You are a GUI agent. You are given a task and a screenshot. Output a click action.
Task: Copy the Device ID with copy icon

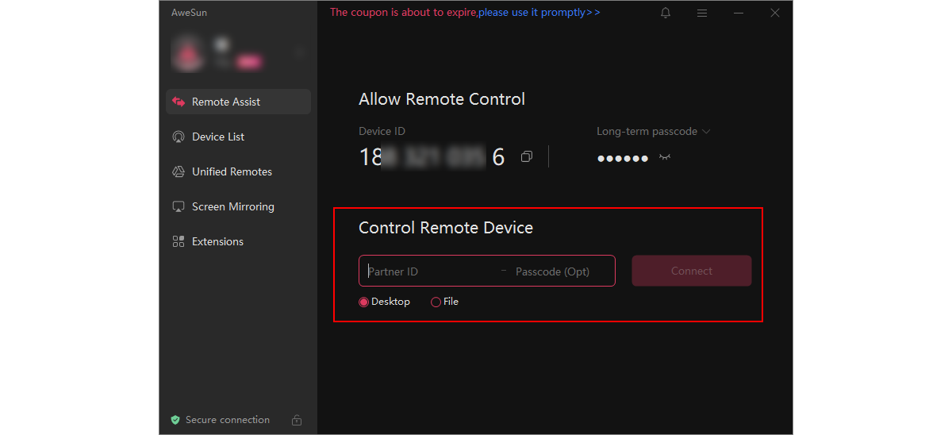526,157
